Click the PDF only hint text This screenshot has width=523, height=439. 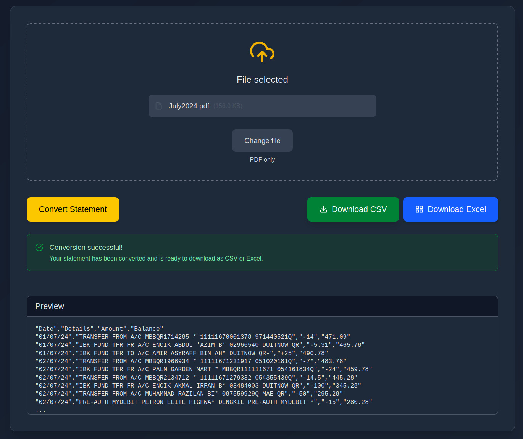262,160
